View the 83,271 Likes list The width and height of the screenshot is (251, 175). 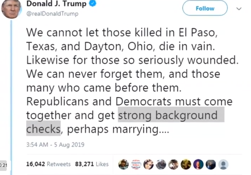(x=92, y=164)
